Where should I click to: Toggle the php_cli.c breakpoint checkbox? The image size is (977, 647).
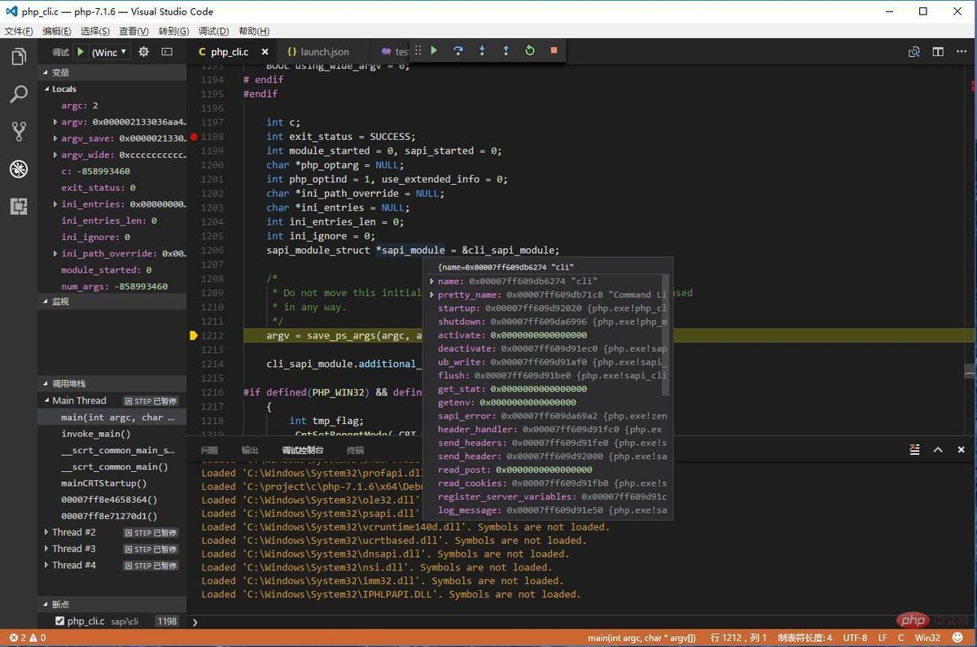click(x=59, y=621)
